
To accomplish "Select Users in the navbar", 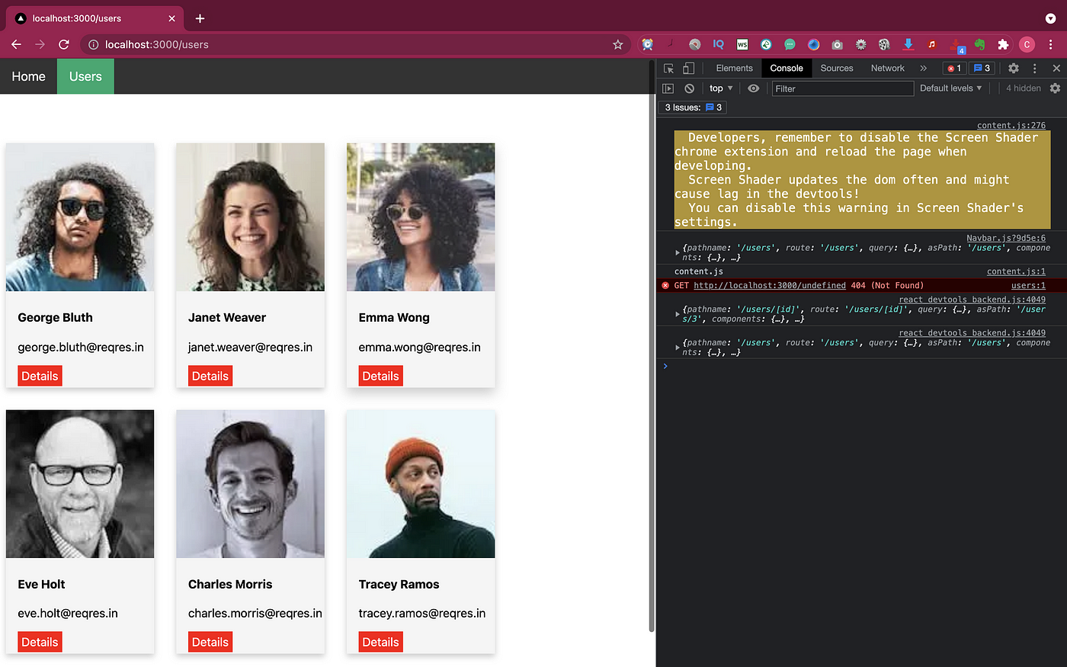I will [x=85, y=76].
